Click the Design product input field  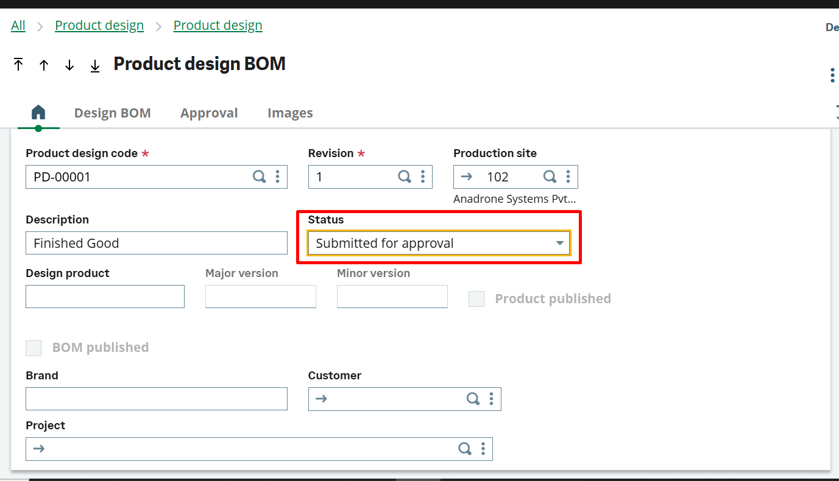coord(105,297)
